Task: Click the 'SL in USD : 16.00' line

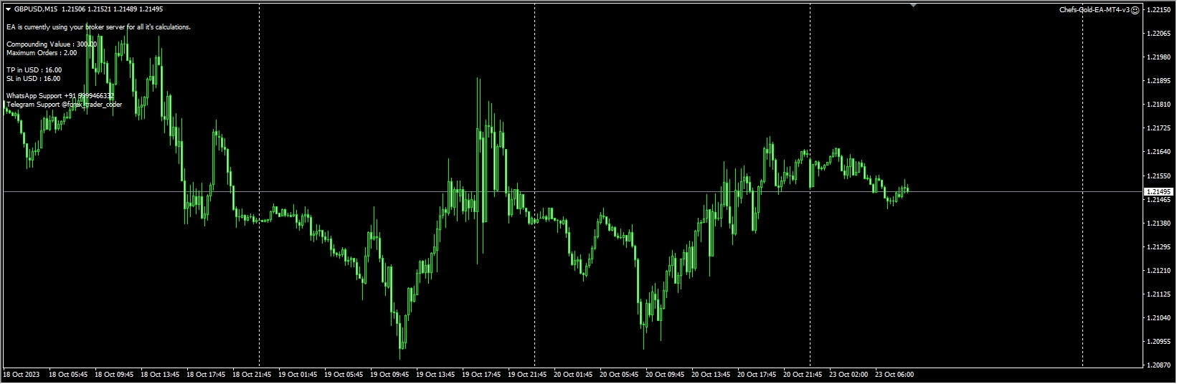Action: (x=33, y=78)
